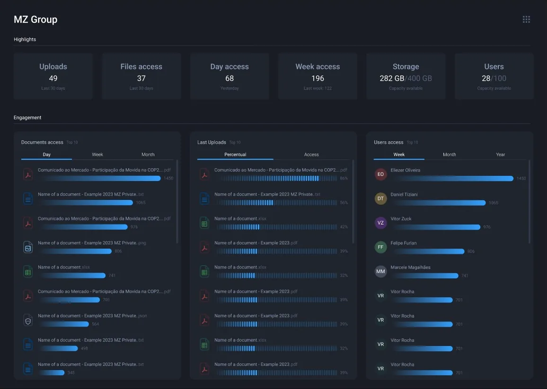
Task: Click PDF icon of document with 976 accesses
Action: 28,223
